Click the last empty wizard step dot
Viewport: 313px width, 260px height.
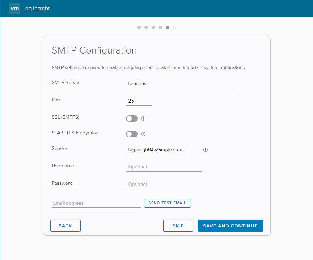[x=175, y=27]
